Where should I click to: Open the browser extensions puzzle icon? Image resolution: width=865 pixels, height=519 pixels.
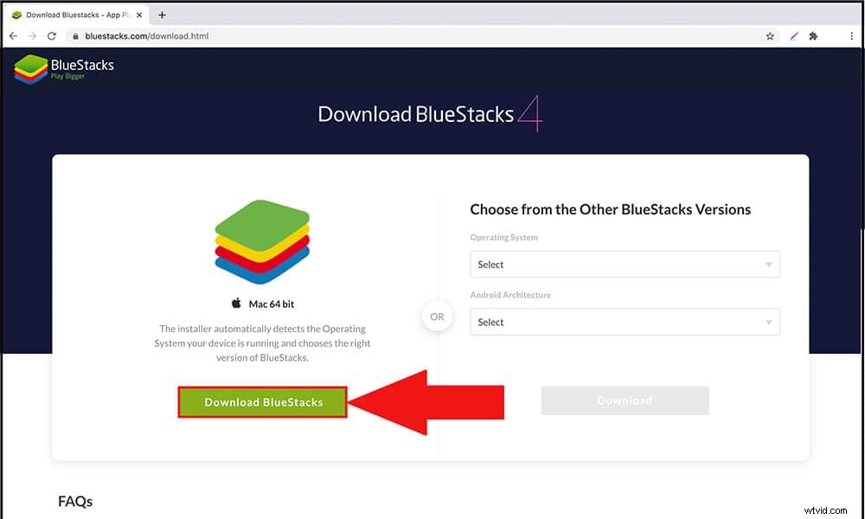point(813,35)
